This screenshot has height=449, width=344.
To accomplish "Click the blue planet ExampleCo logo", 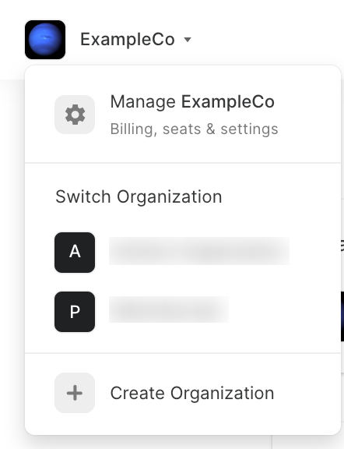I will coord(45,40).
